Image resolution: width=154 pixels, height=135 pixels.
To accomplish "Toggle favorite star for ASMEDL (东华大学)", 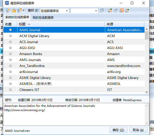I will pos(10,84).
